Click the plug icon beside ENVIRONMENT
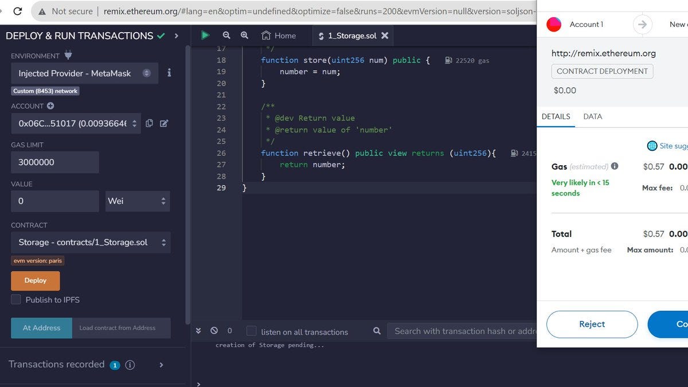This screenshot has height=387, width=688. click(x=68, y=55)
